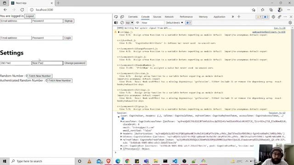This screenshot has width=294, height=165.
Task: Open the Sources tab
Action: (x=157, y=17)
